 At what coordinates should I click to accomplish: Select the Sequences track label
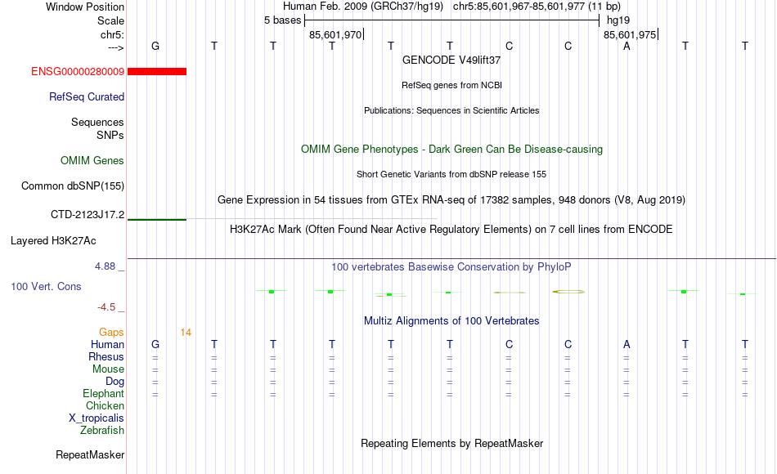click(x=97, y=123)
